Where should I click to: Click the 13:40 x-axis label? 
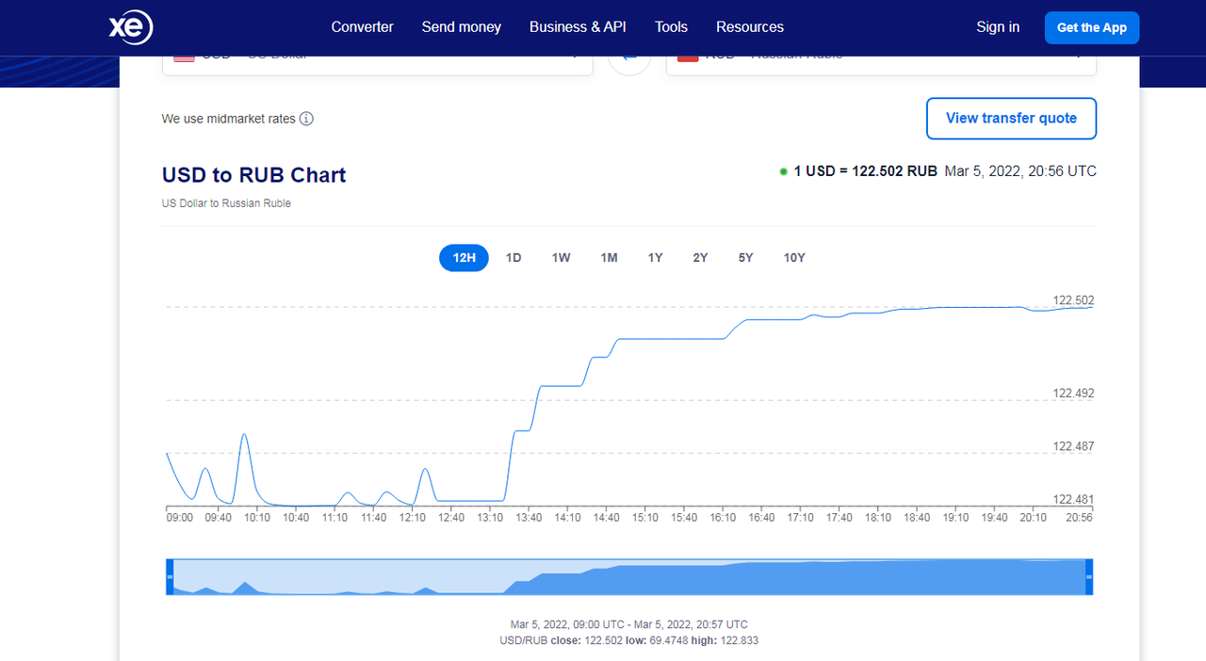[529, 518]
